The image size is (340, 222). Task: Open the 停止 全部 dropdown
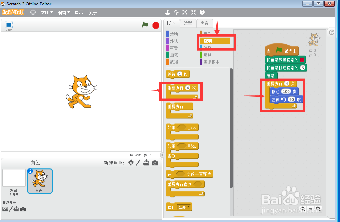coord(184,207)
